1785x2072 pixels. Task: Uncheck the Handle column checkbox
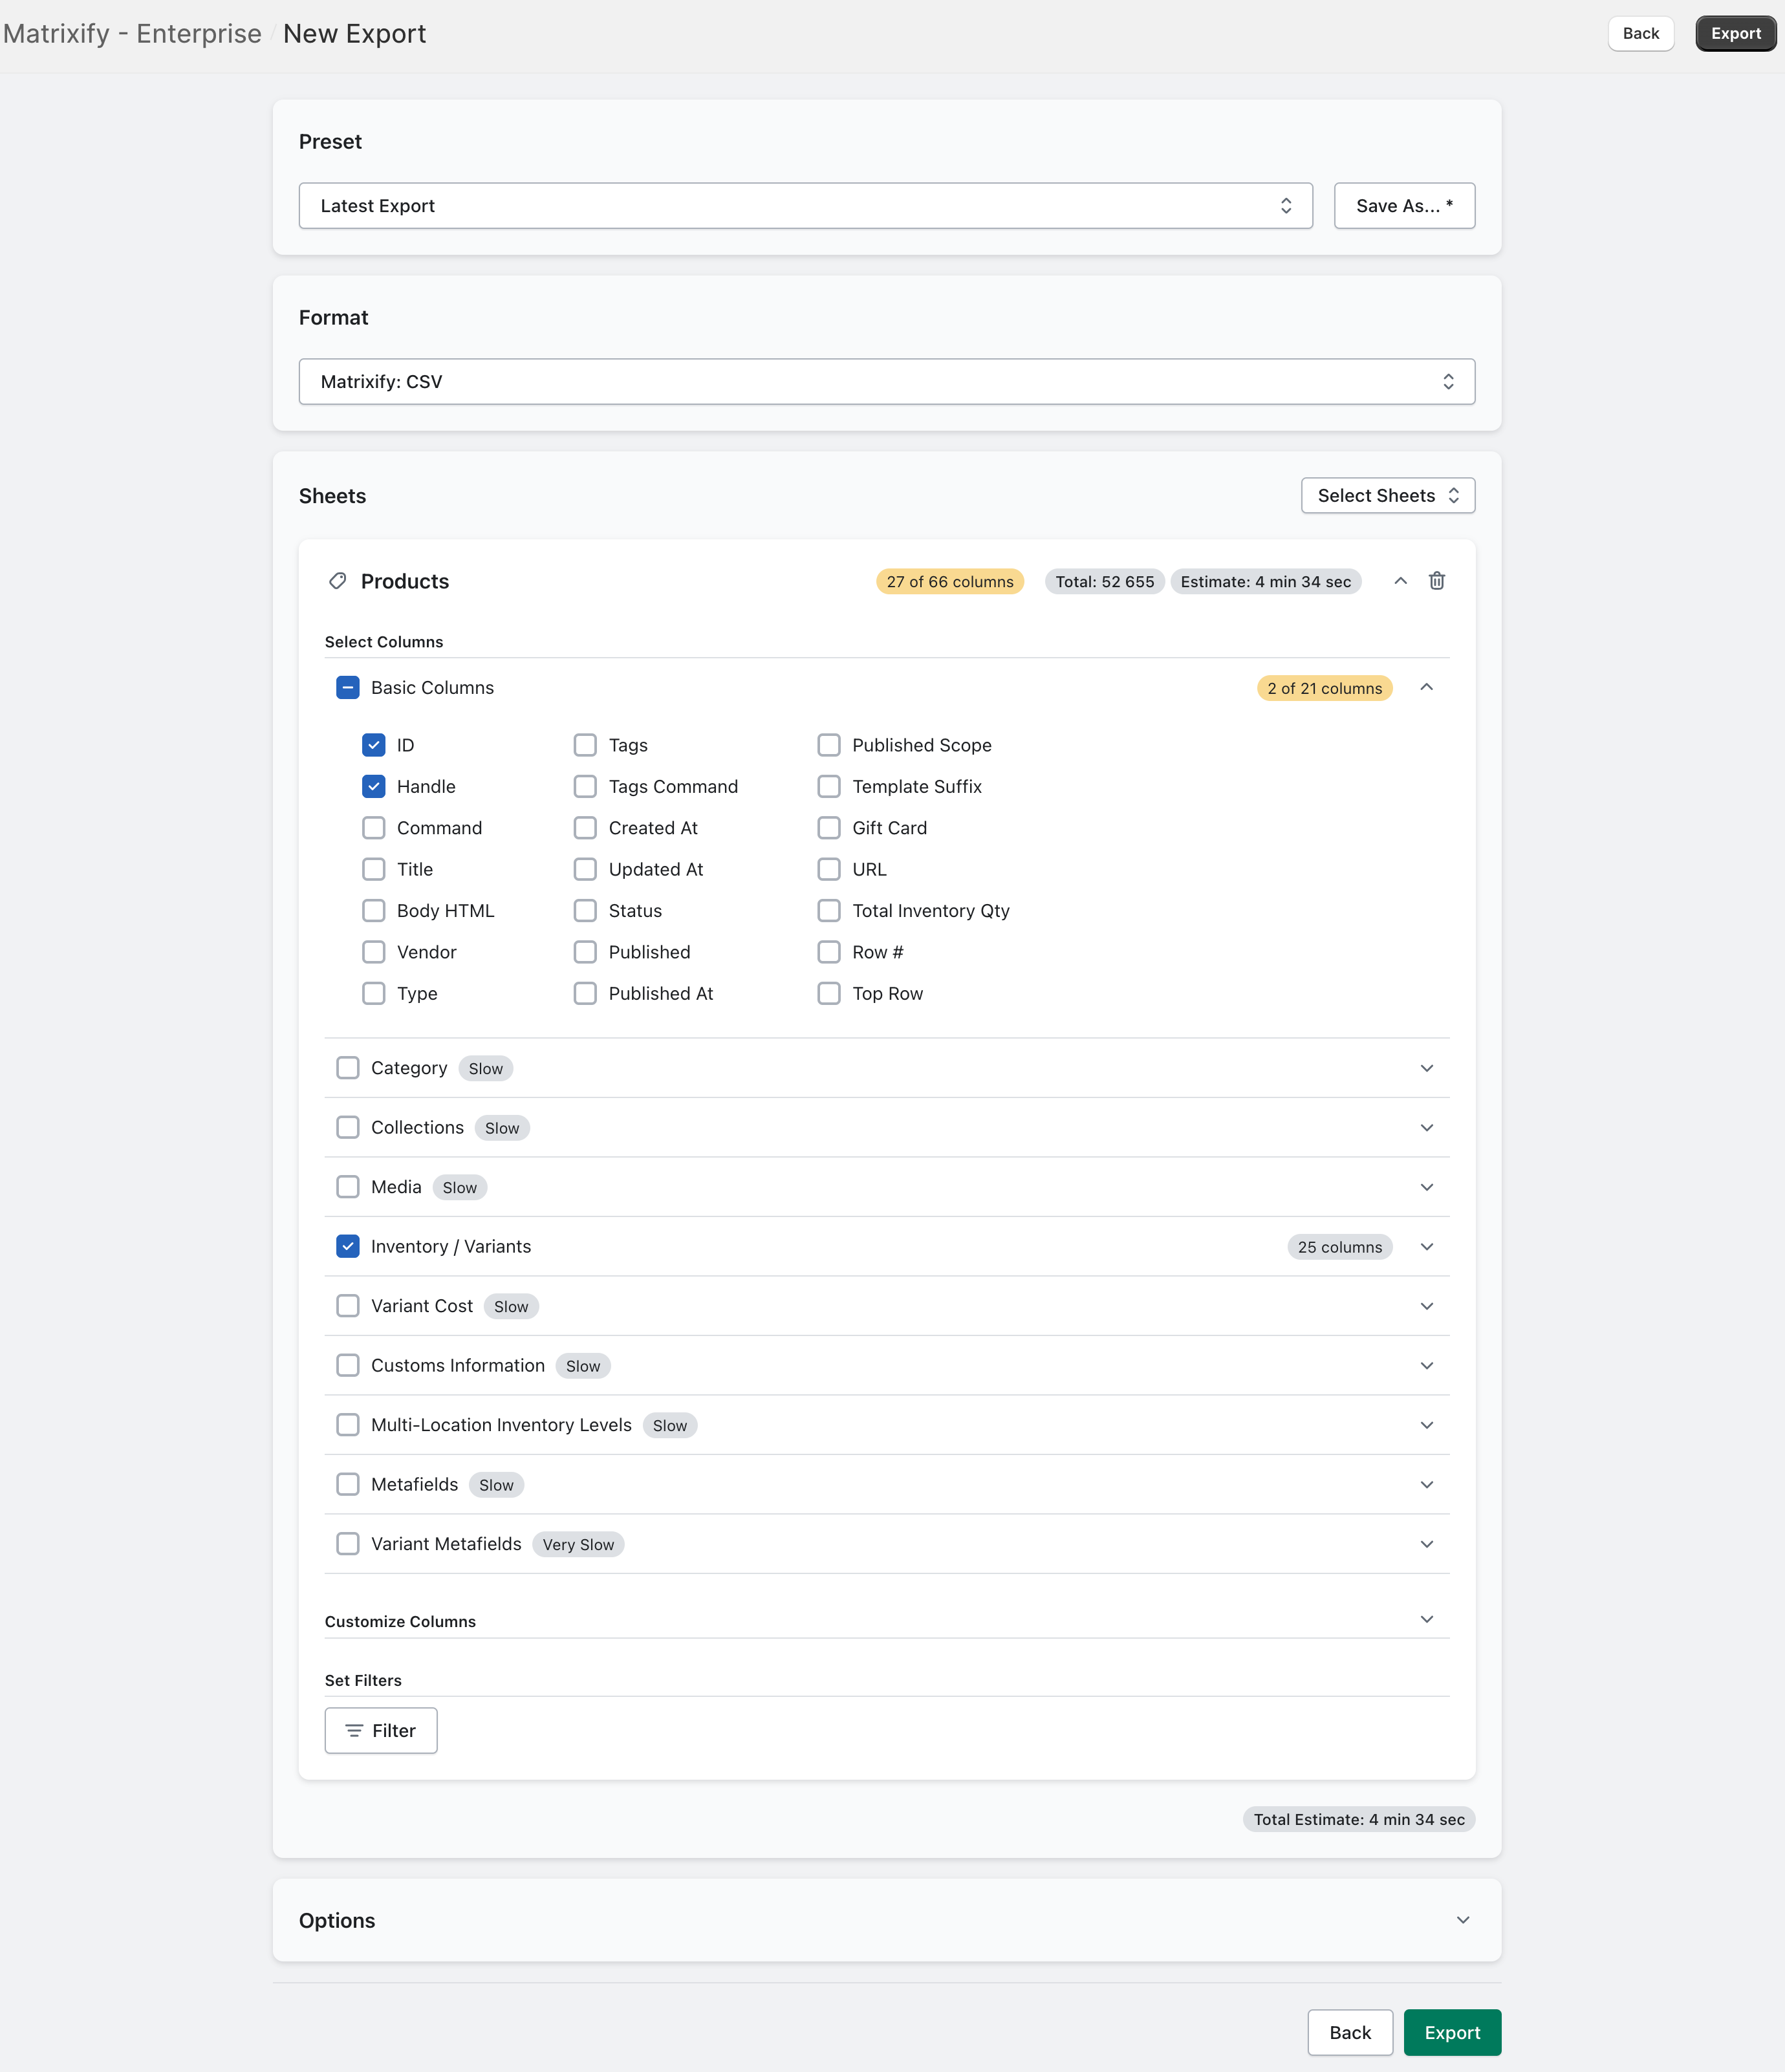pos(373,786)
